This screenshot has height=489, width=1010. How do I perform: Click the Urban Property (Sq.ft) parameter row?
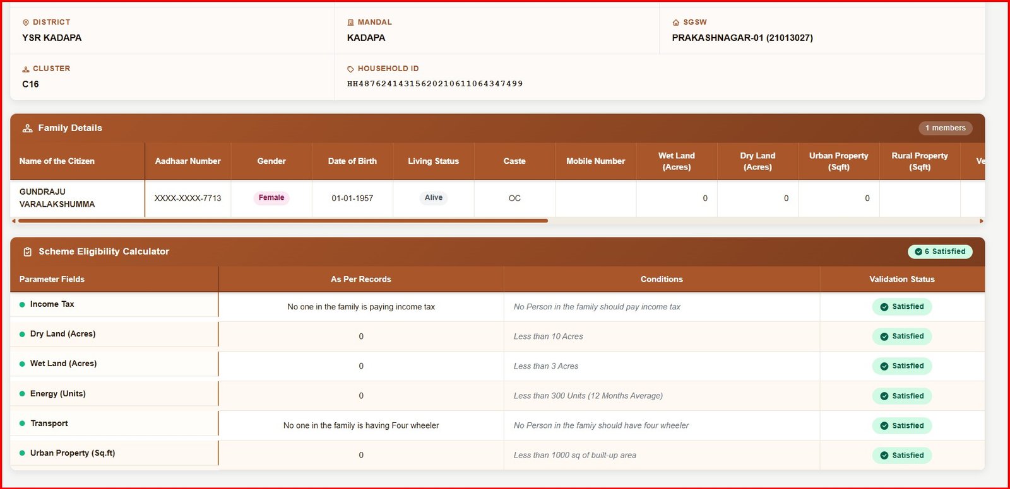pos(497,455)
